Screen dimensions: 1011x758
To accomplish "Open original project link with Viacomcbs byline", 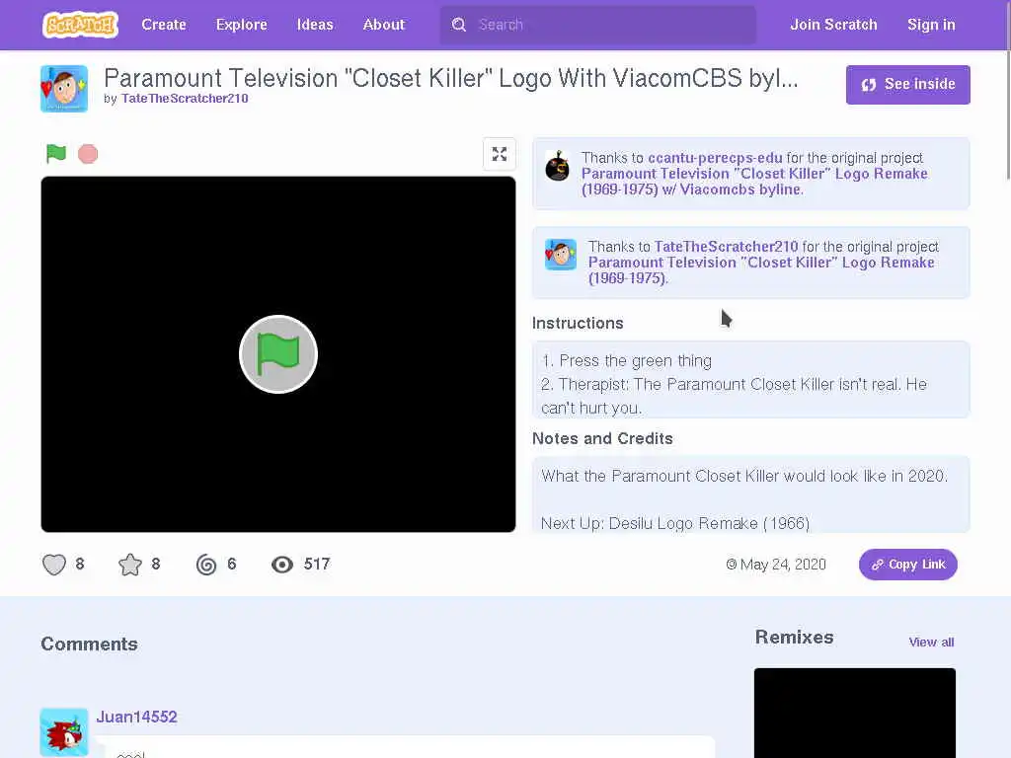I will pyautogui.click(x=754, y=182).
